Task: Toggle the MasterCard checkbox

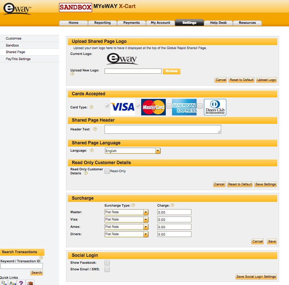Action: coord(138,106)
